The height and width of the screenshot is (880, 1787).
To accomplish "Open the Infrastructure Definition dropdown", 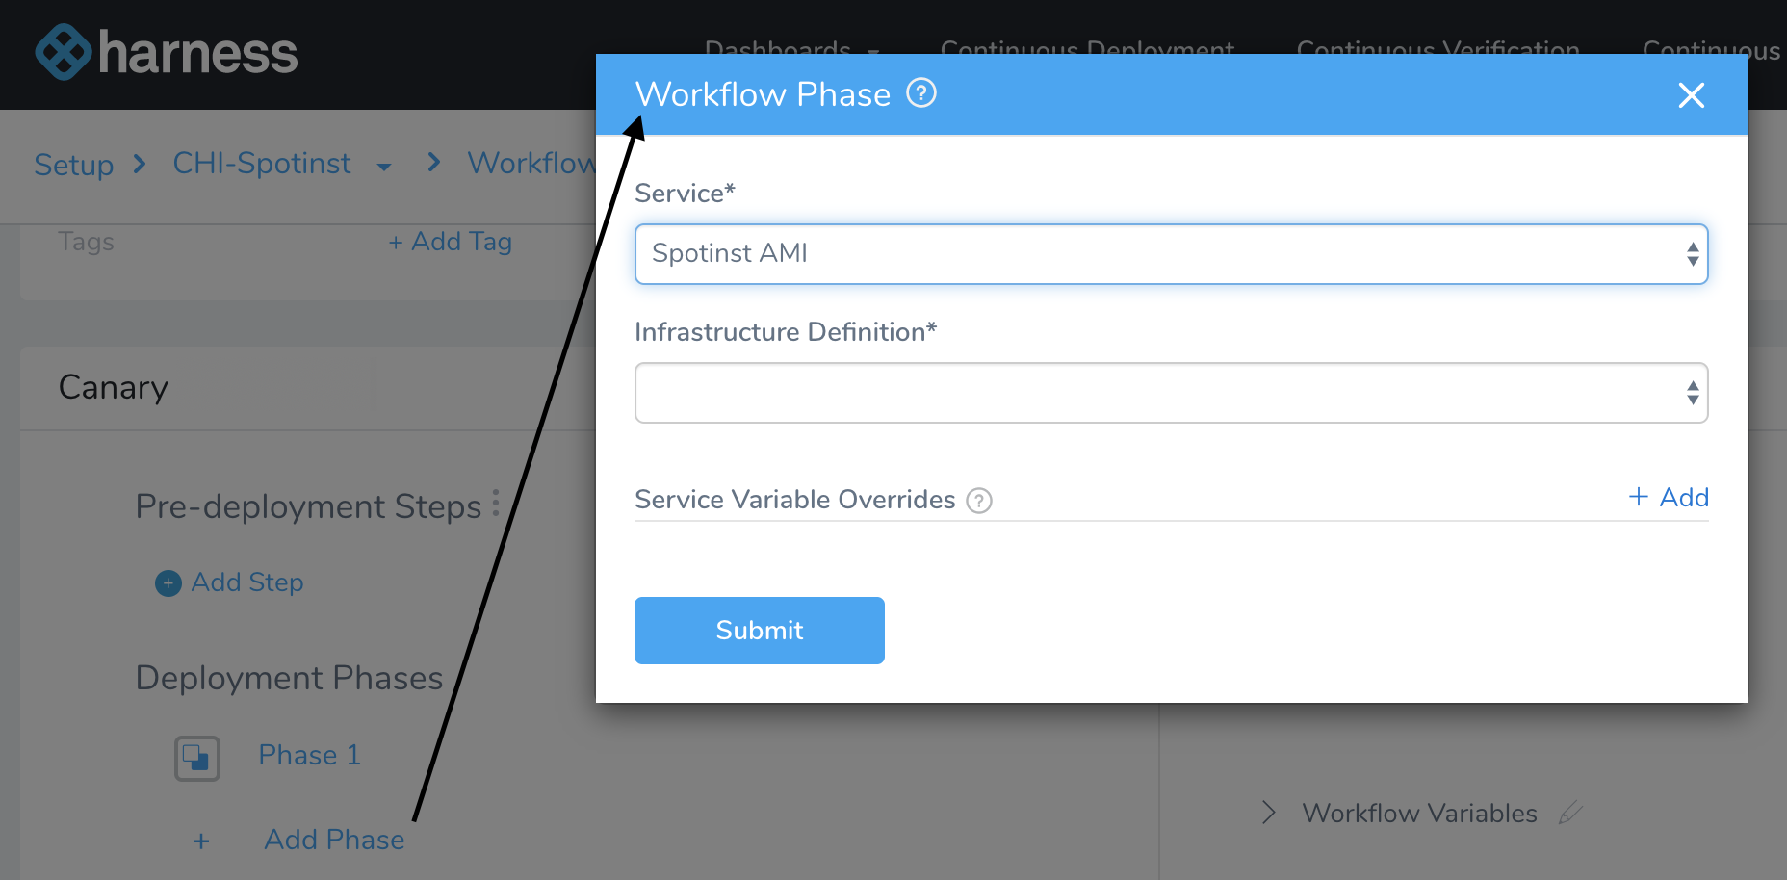I will (1171, 393).
